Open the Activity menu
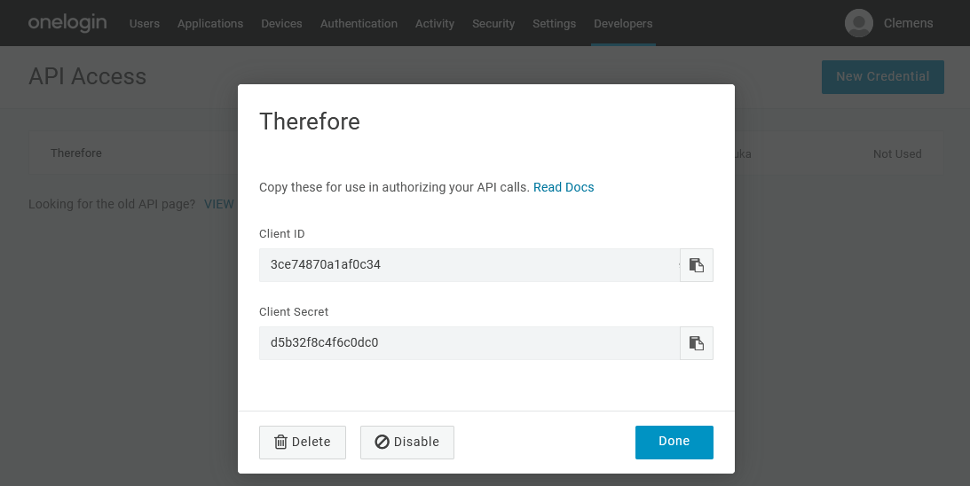 click(435, 24)
